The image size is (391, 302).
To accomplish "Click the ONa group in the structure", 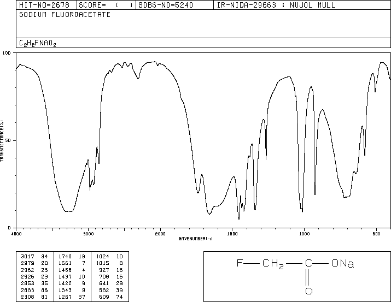I will point(342,263).
